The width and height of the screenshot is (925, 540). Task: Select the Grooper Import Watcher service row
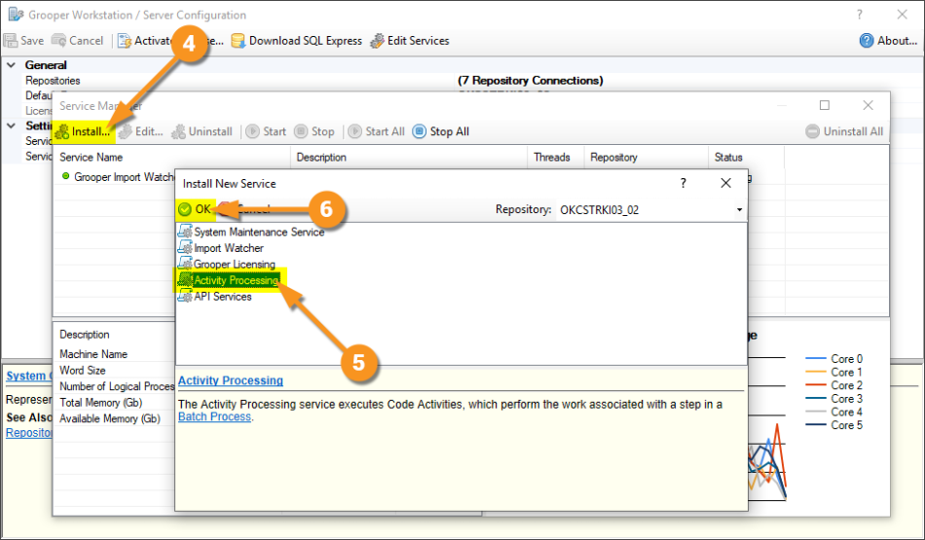pos(118,177)
